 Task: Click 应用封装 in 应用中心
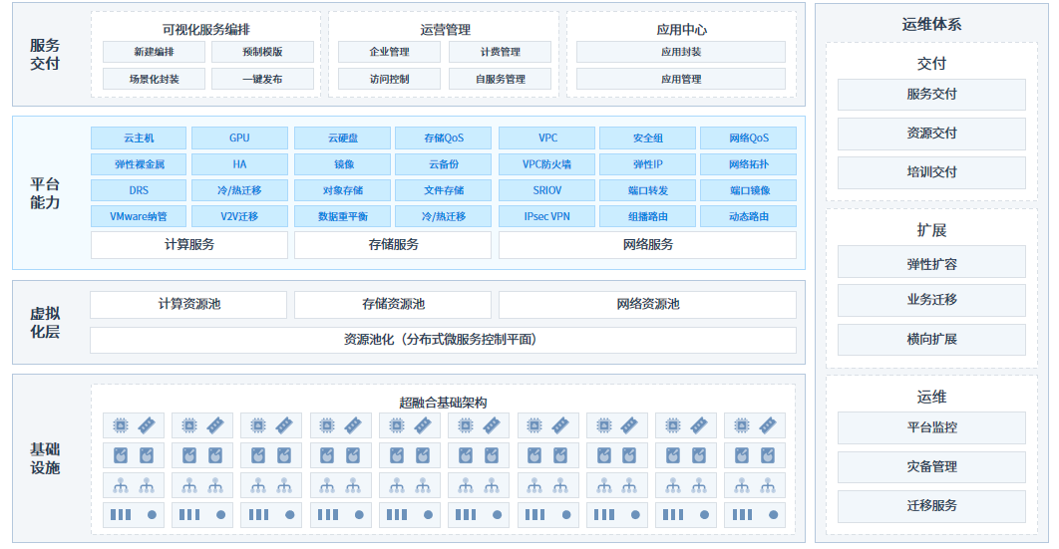click(680, 52)
